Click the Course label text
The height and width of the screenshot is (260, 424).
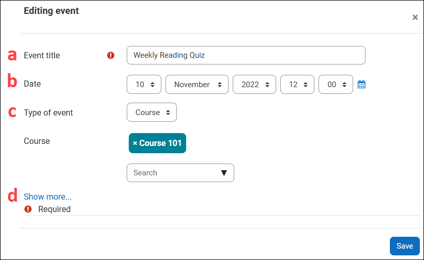coord(37,141)
